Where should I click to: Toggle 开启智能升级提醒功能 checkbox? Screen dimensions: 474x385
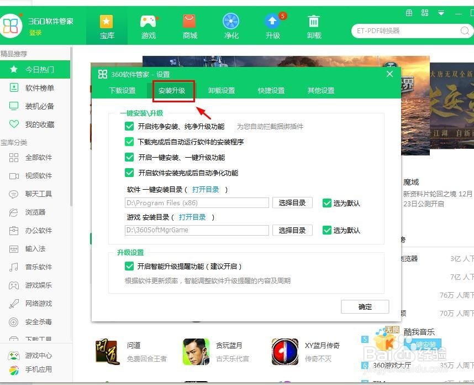point(129,267)
